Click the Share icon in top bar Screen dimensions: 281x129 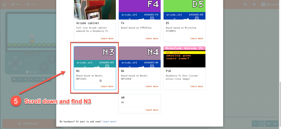31,4
